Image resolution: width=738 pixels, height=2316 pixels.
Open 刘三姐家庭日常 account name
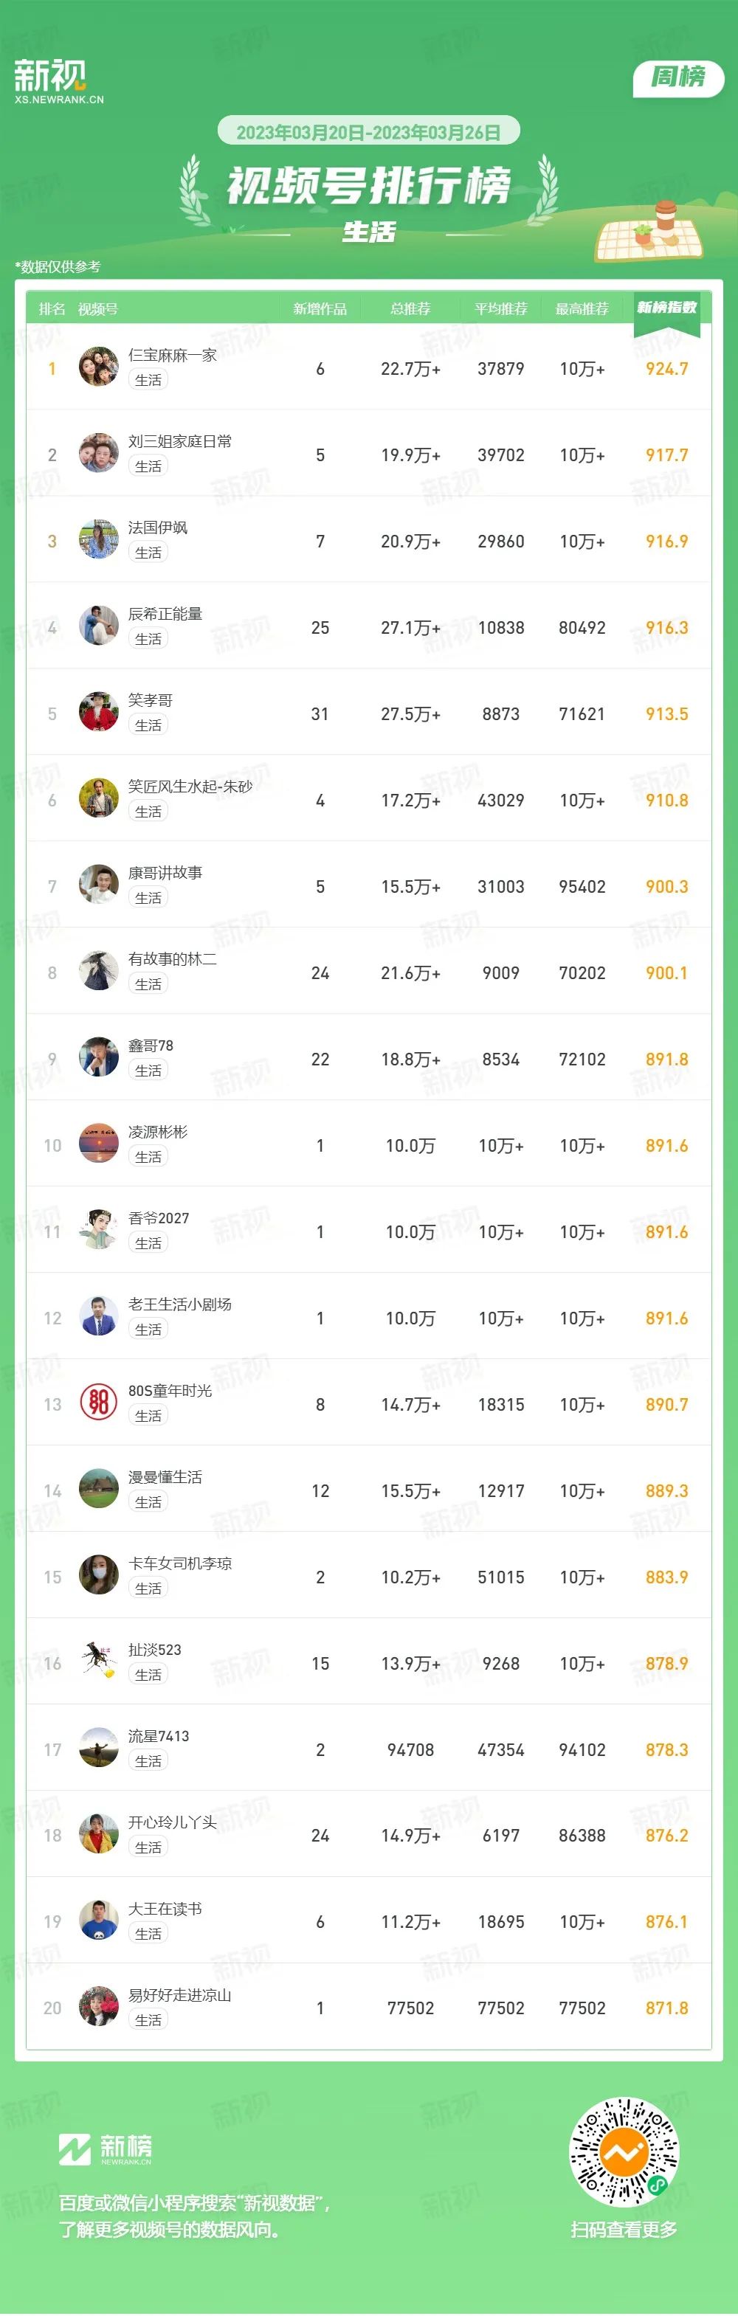[180, 441]
